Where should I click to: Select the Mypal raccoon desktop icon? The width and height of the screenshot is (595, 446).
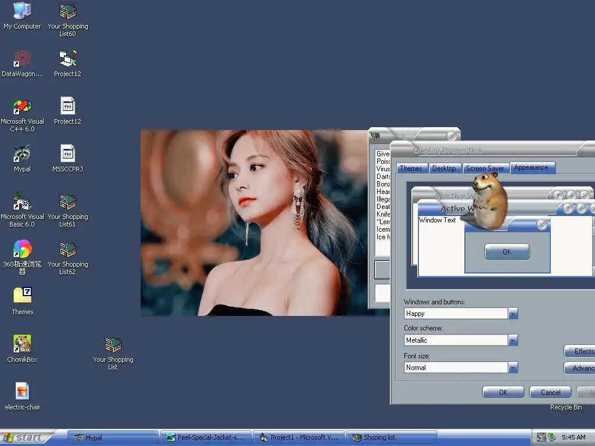click(x=22, y=158)
